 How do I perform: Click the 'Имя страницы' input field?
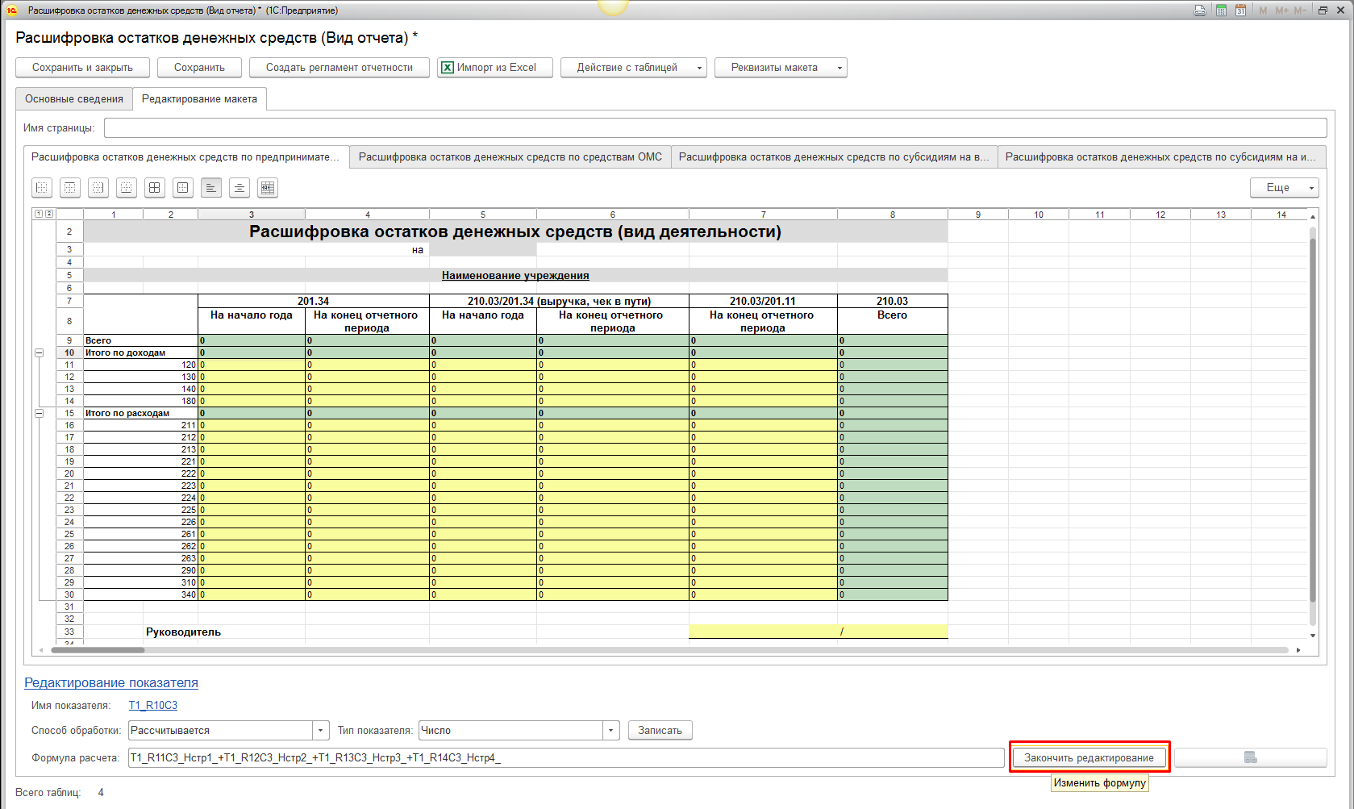click(714, 128)
